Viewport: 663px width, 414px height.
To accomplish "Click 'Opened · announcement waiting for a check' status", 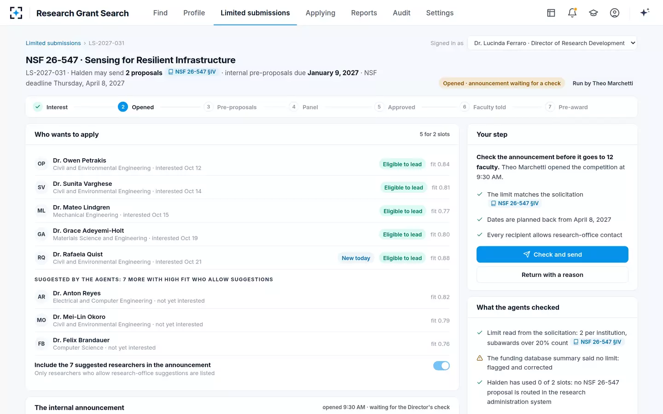I will point(502,83).
